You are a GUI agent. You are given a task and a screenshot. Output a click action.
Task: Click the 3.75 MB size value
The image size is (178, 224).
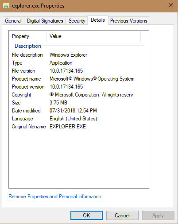(58, 103)
